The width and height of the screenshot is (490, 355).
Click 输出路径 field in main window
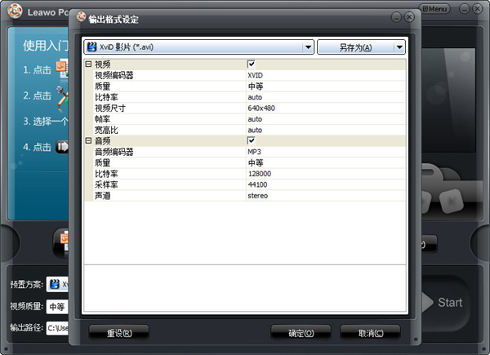click(57, 328)
